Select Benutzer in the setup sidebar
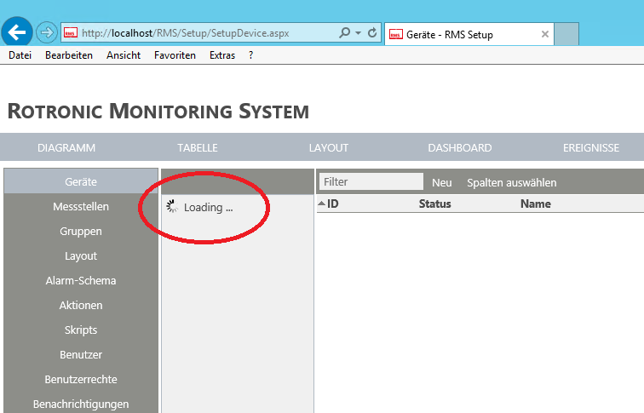The image size is (644, 413). 81,354
